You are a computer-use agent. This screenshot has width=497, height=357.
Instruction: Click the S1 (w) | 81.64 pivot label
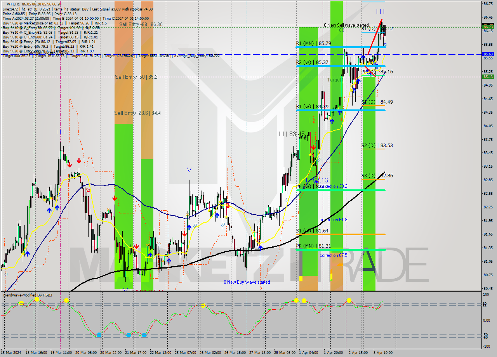(312, 230)
